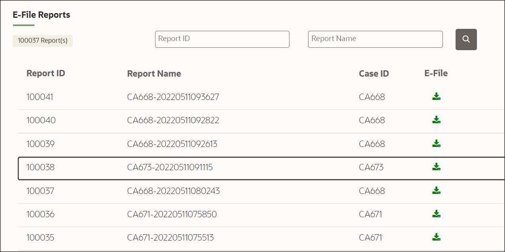Viewport: 505px width, 252px height.
Task: Download the e-file for report 100041
Action: coord(436,96)
